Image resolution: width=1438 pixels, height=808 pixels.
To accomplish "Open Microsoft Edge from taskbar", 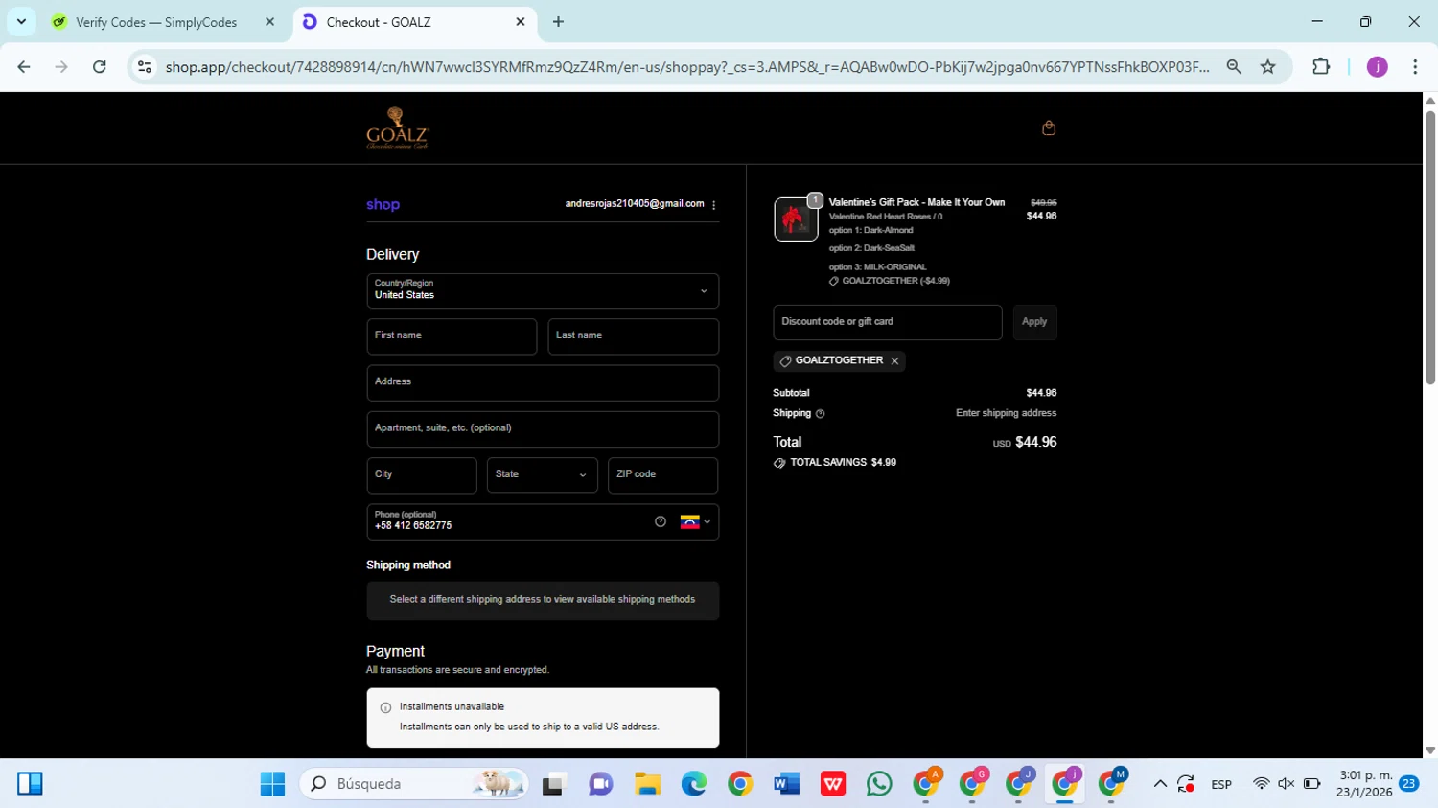I will point(693,784).
